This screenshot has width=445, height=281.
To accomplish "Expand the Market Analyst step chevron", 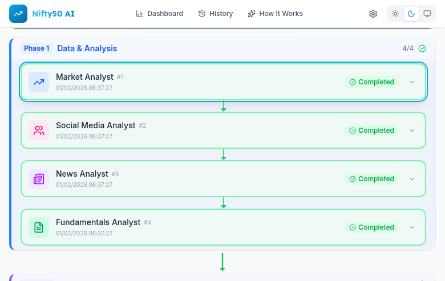I will click(x=412, y=82).
